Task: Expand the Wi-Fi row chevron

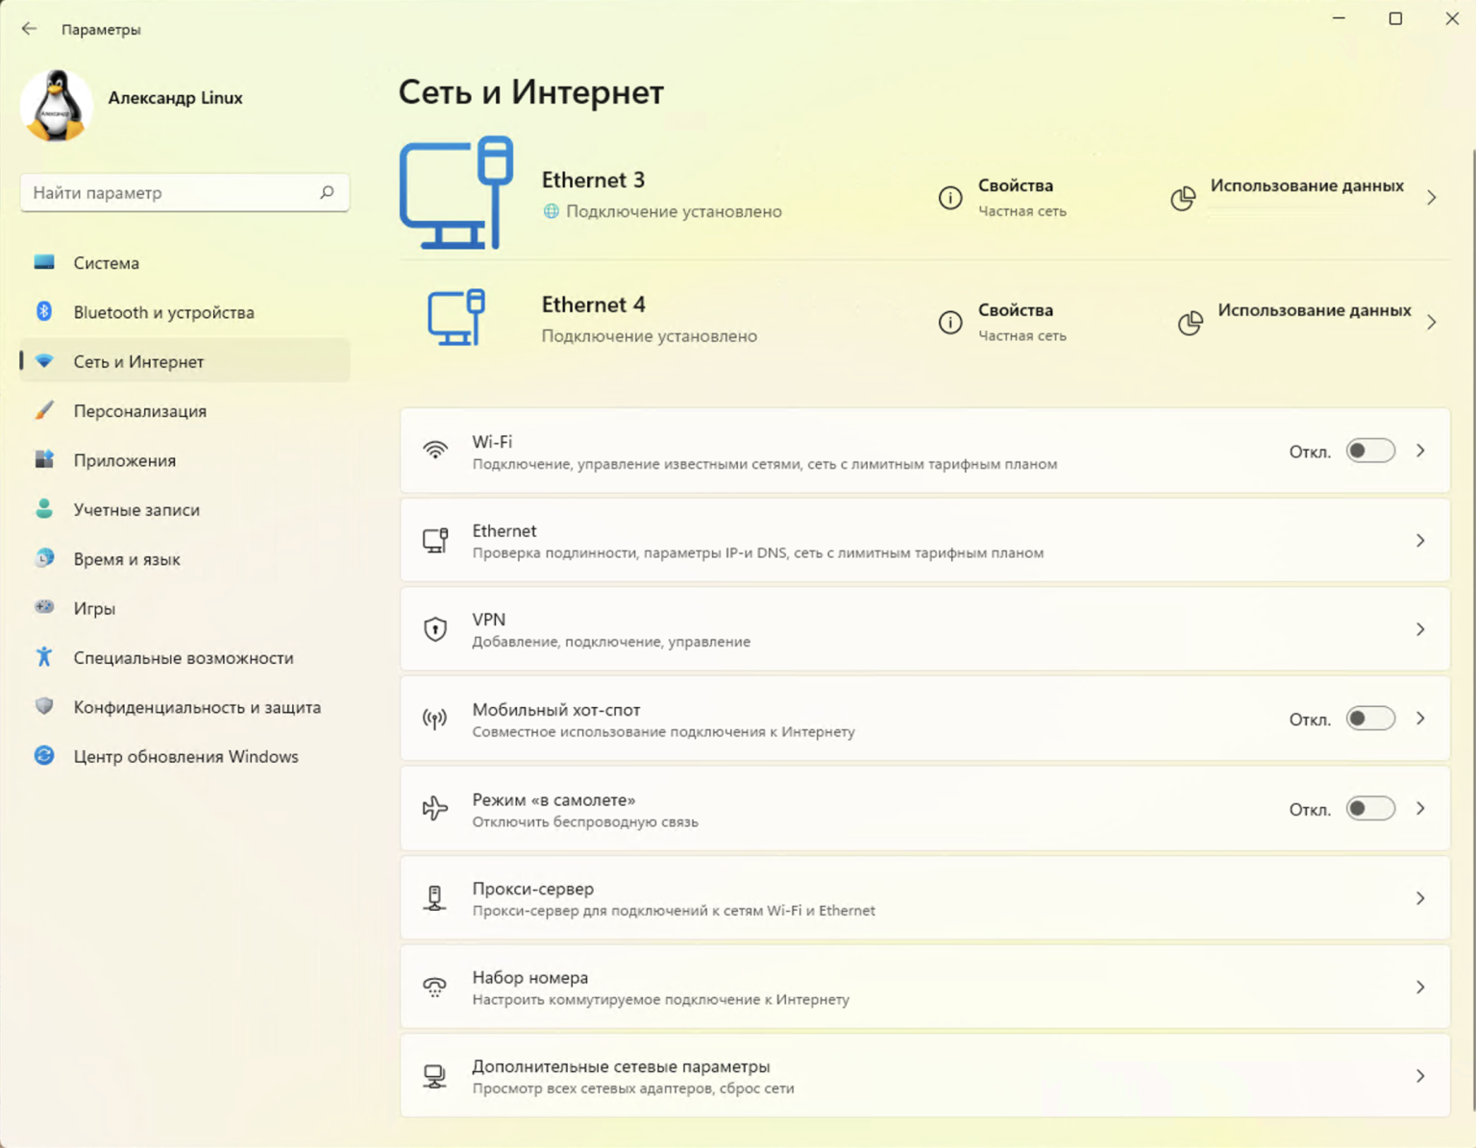Action: tap(1420, 451)
